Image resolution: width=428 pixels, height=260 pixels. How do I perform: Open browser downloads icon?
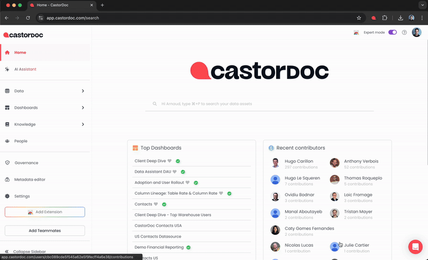tap(400, 18)
